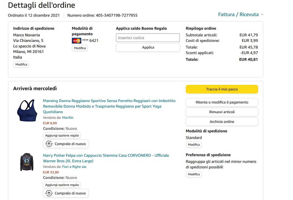Open the ManXin seller link
This screenshot has width=293, height=200.
point(68,118)
